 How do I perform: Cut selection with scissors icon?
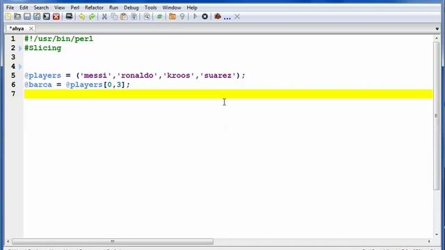tap(104, 17)
